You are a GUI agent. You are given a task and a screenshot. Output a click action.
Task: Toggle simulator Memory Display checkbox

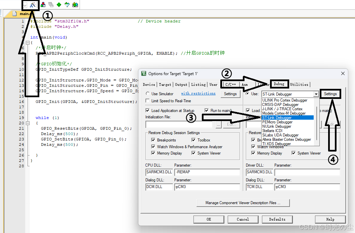(x=153, y=153)
